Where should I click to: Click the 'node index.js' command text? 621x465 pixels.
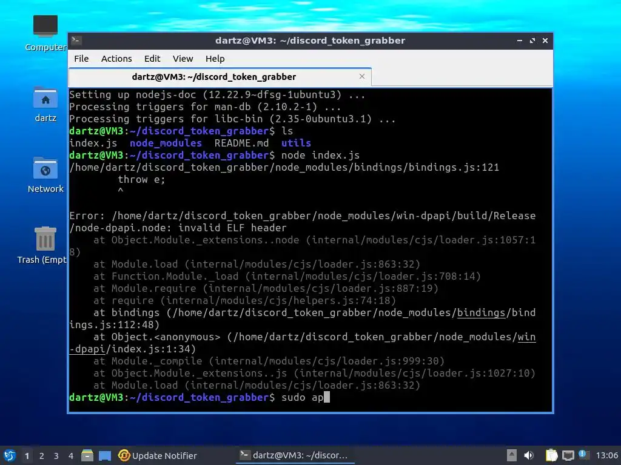[320, 155]
